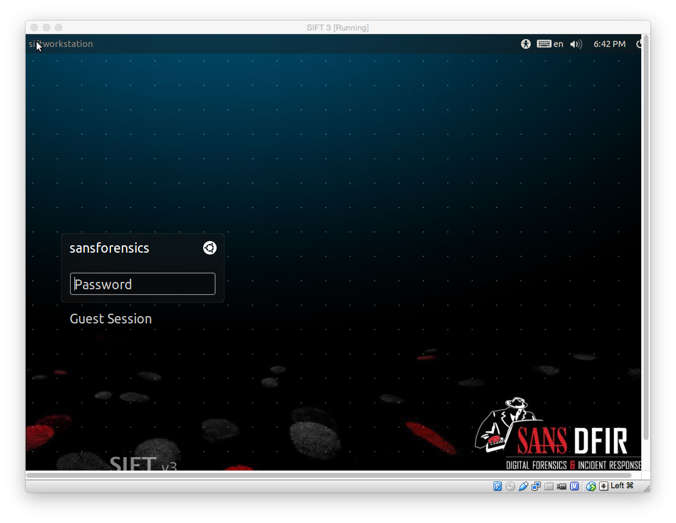Click the Left ⌘ host key label
This screenshot has width=676, height=523.
622,486
